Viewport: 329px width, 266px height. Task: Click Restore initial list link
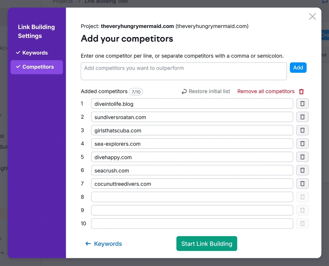(206, 91)
